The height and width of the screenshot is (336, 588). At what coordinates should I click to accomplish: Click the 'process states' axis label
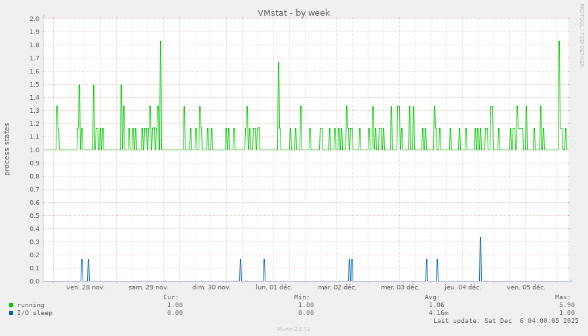point(7,150)
